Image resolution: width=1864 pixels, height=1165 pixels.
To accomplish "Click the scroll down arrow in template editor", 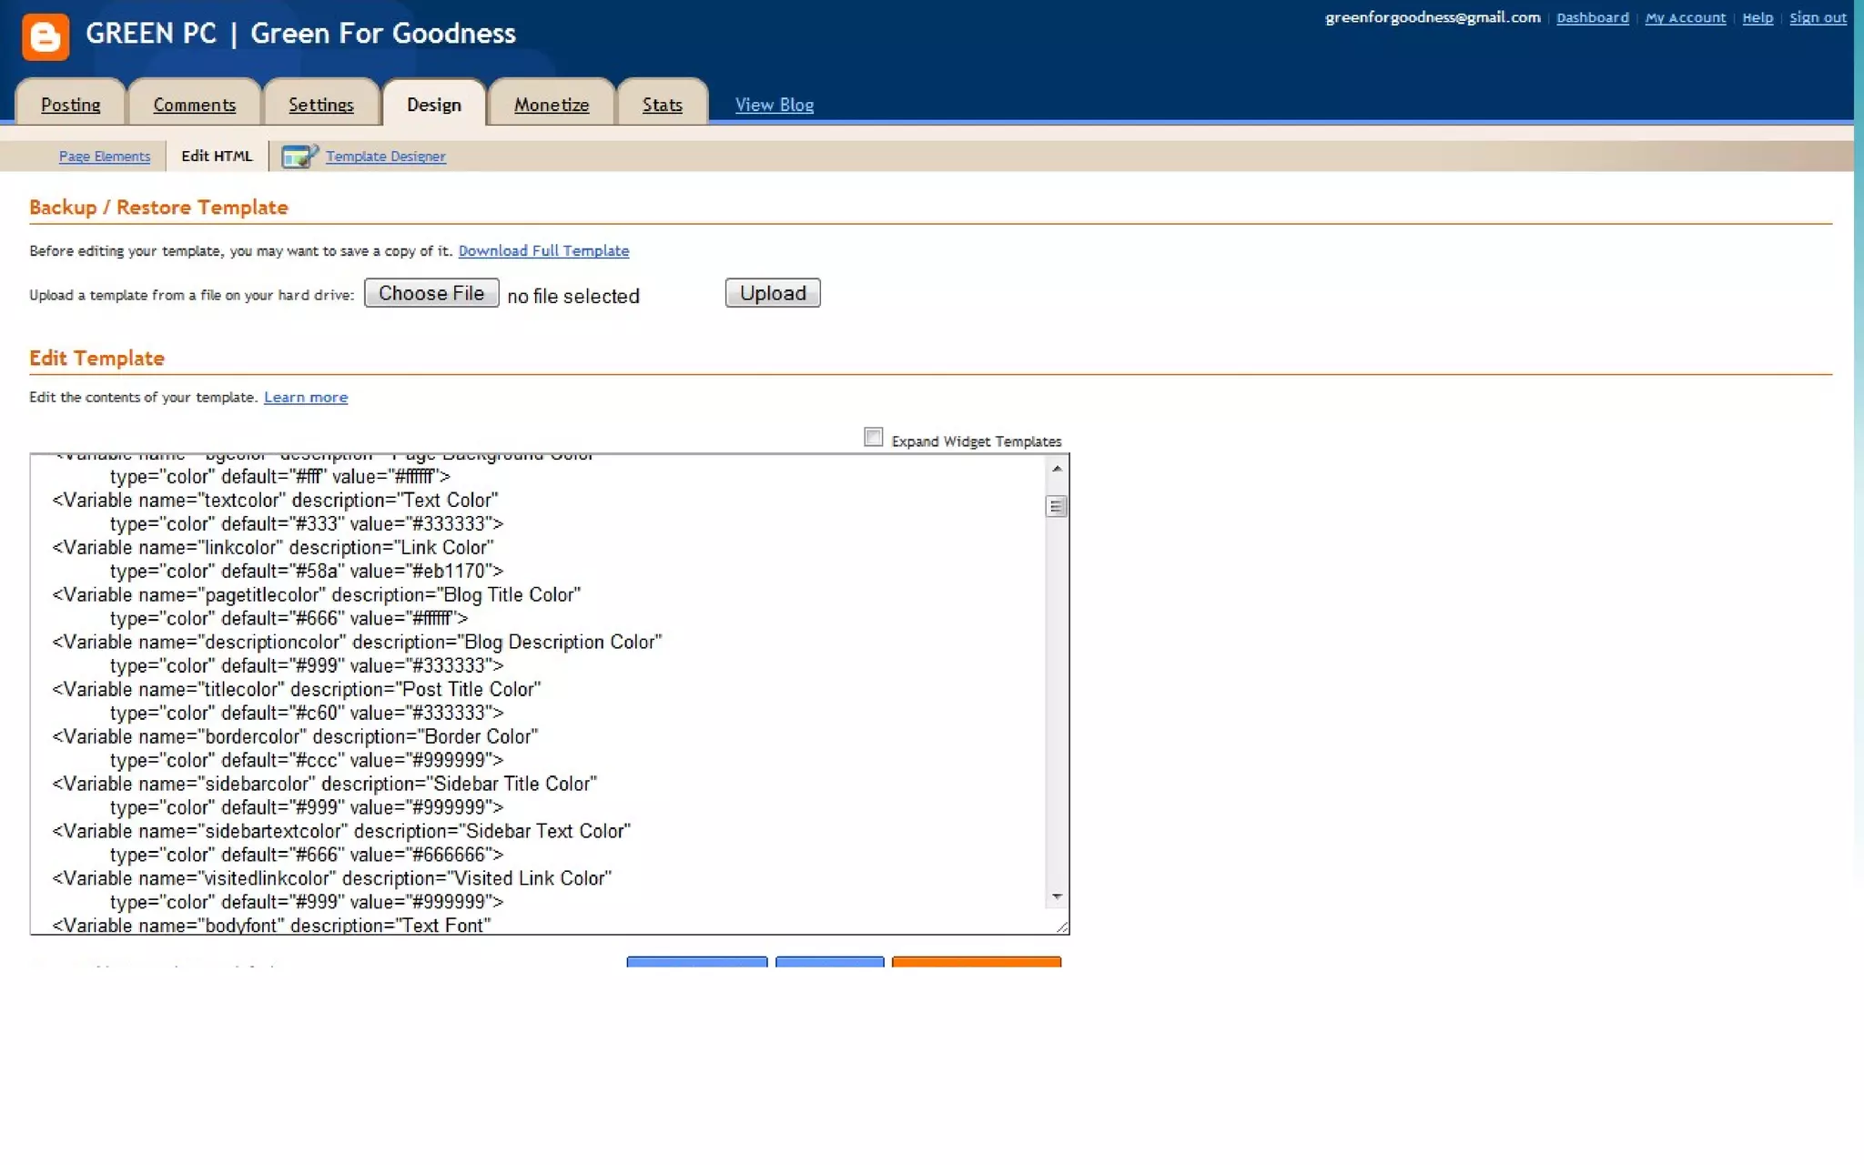I will coord(1057,897).
